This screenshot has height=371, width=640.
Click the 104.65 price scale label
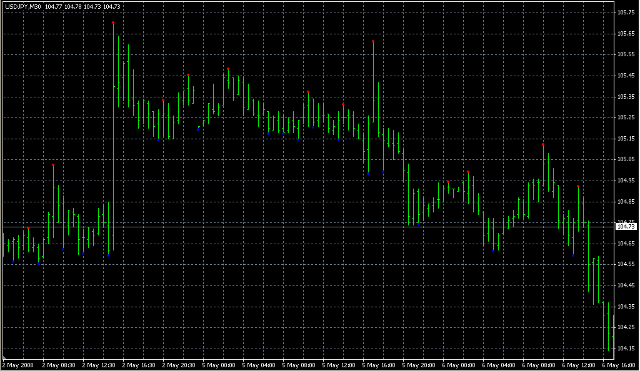(626, 244)
